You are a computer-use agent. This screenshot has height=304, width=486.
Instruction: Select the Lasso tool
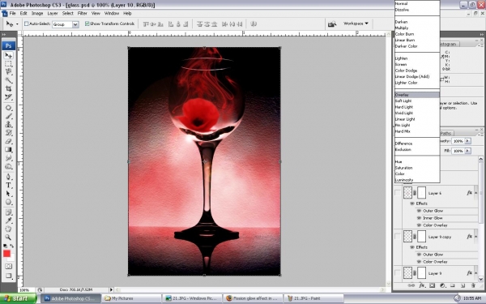tap(8, 72)
